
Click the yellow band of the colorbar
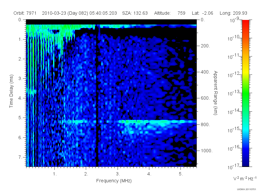click(246, 71)
